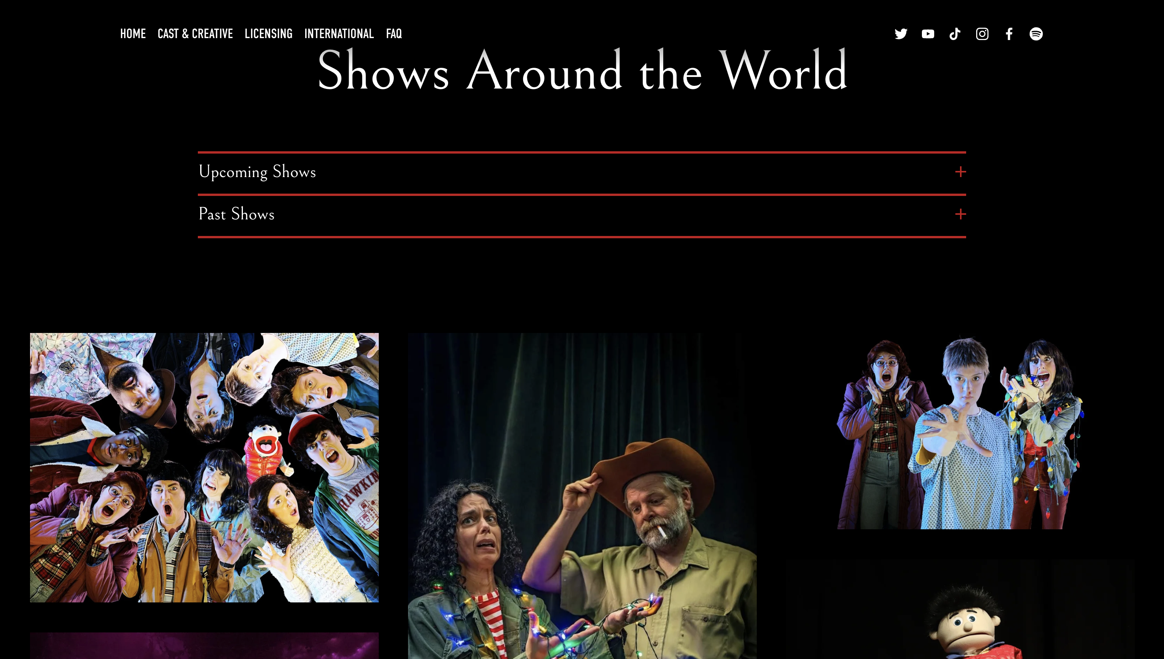Click the Past Shows heading
1164x659 pixels.
236,214
